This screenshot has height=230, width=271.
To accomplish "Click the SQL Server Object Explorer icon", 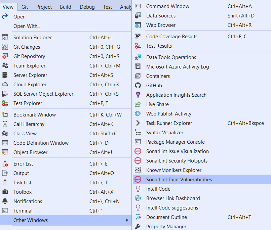I will (5, 94).
